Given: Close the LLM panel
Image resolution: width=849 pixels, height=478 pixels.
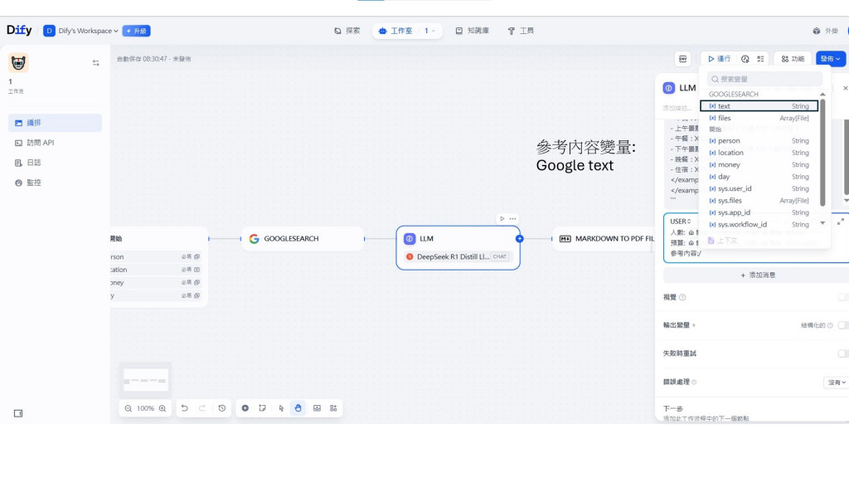Looking at the screenshot, I should [845, 88].
